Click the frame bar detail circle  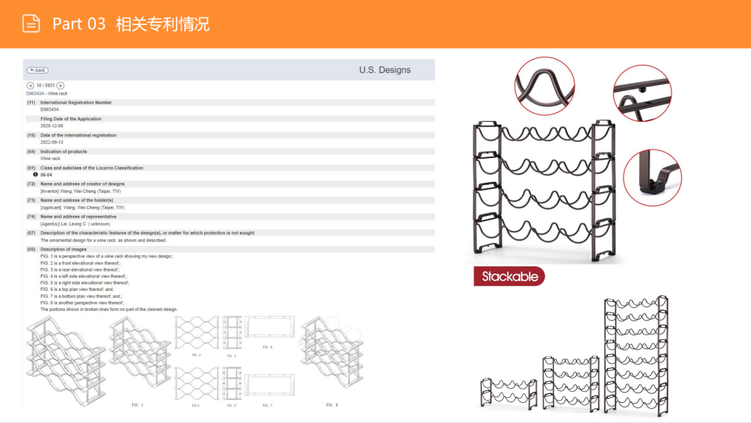[x=643, y=93]
